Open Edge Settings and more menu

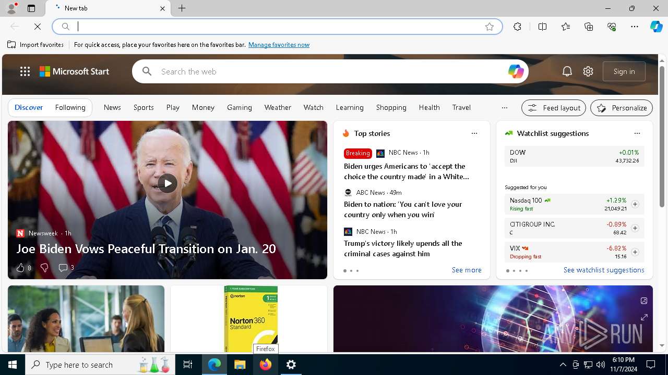tap(635, 27)
